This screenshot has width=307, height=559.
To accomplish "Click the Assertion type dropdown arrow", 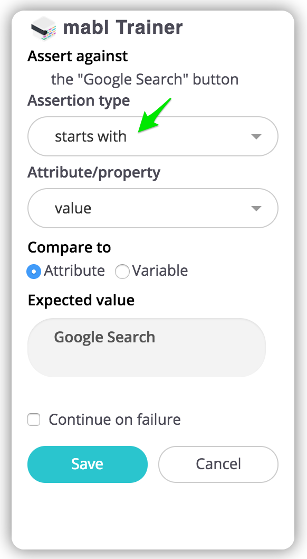I will click(x=256, y=136).
